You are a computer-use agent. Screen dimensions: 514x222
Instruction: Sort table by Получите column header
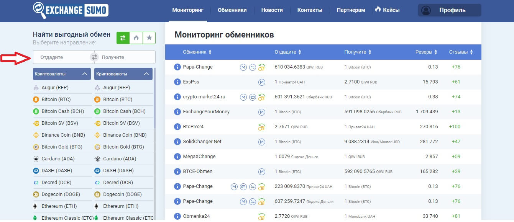point(358,52)
